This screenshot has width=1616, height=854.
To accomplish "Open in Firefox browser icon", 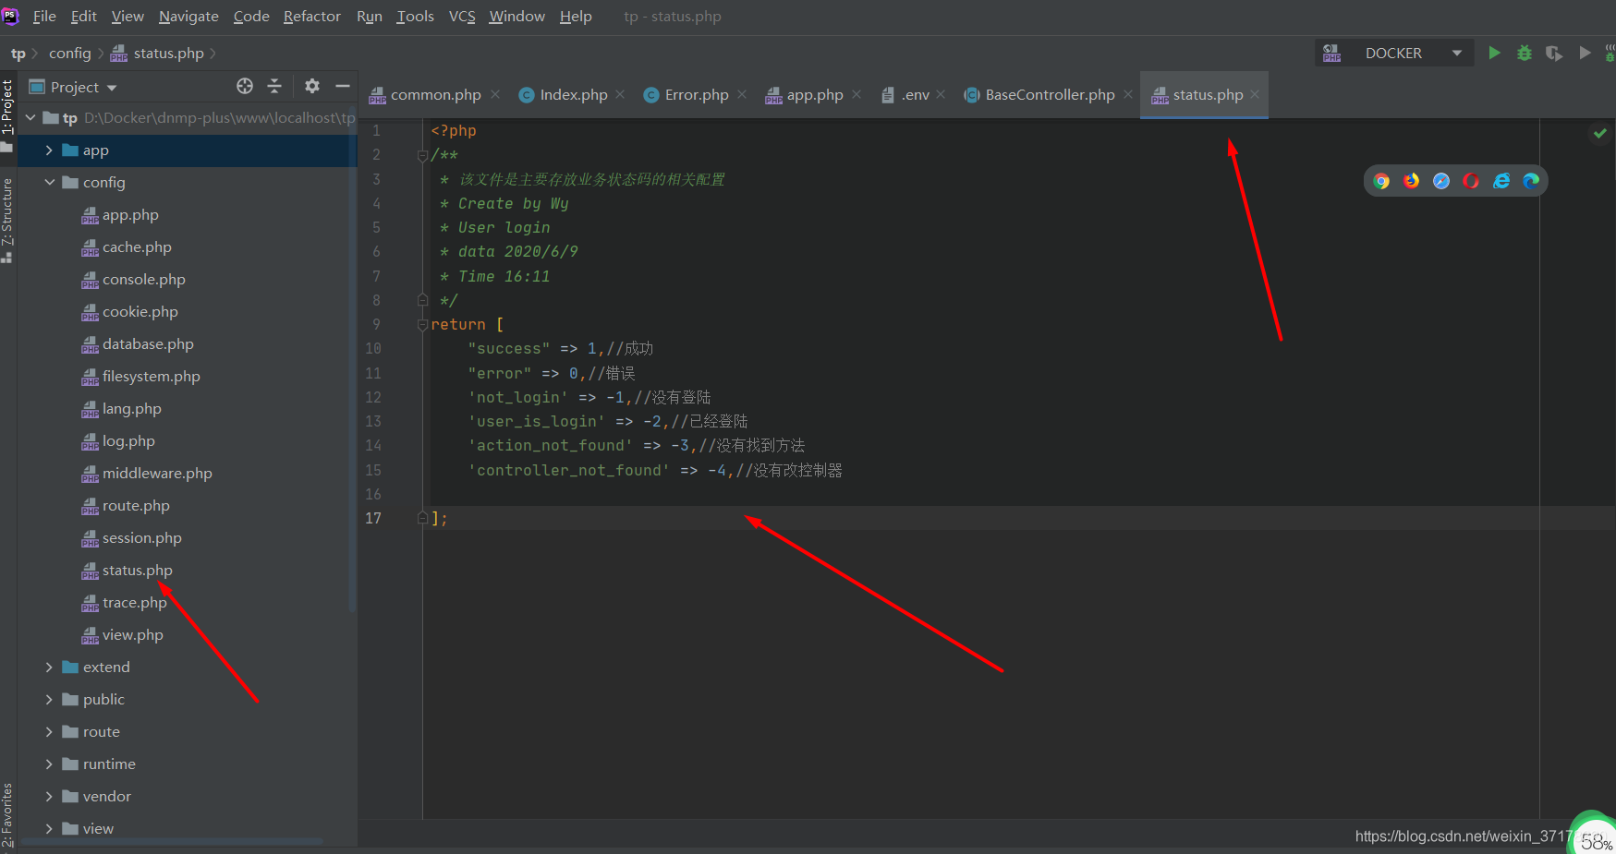I will click(x=1412, y=181).
